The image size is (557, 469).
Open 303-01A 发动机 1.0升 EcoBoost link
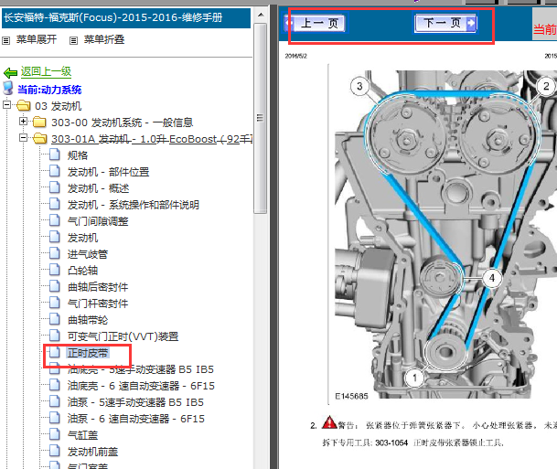tap(152, 139)
